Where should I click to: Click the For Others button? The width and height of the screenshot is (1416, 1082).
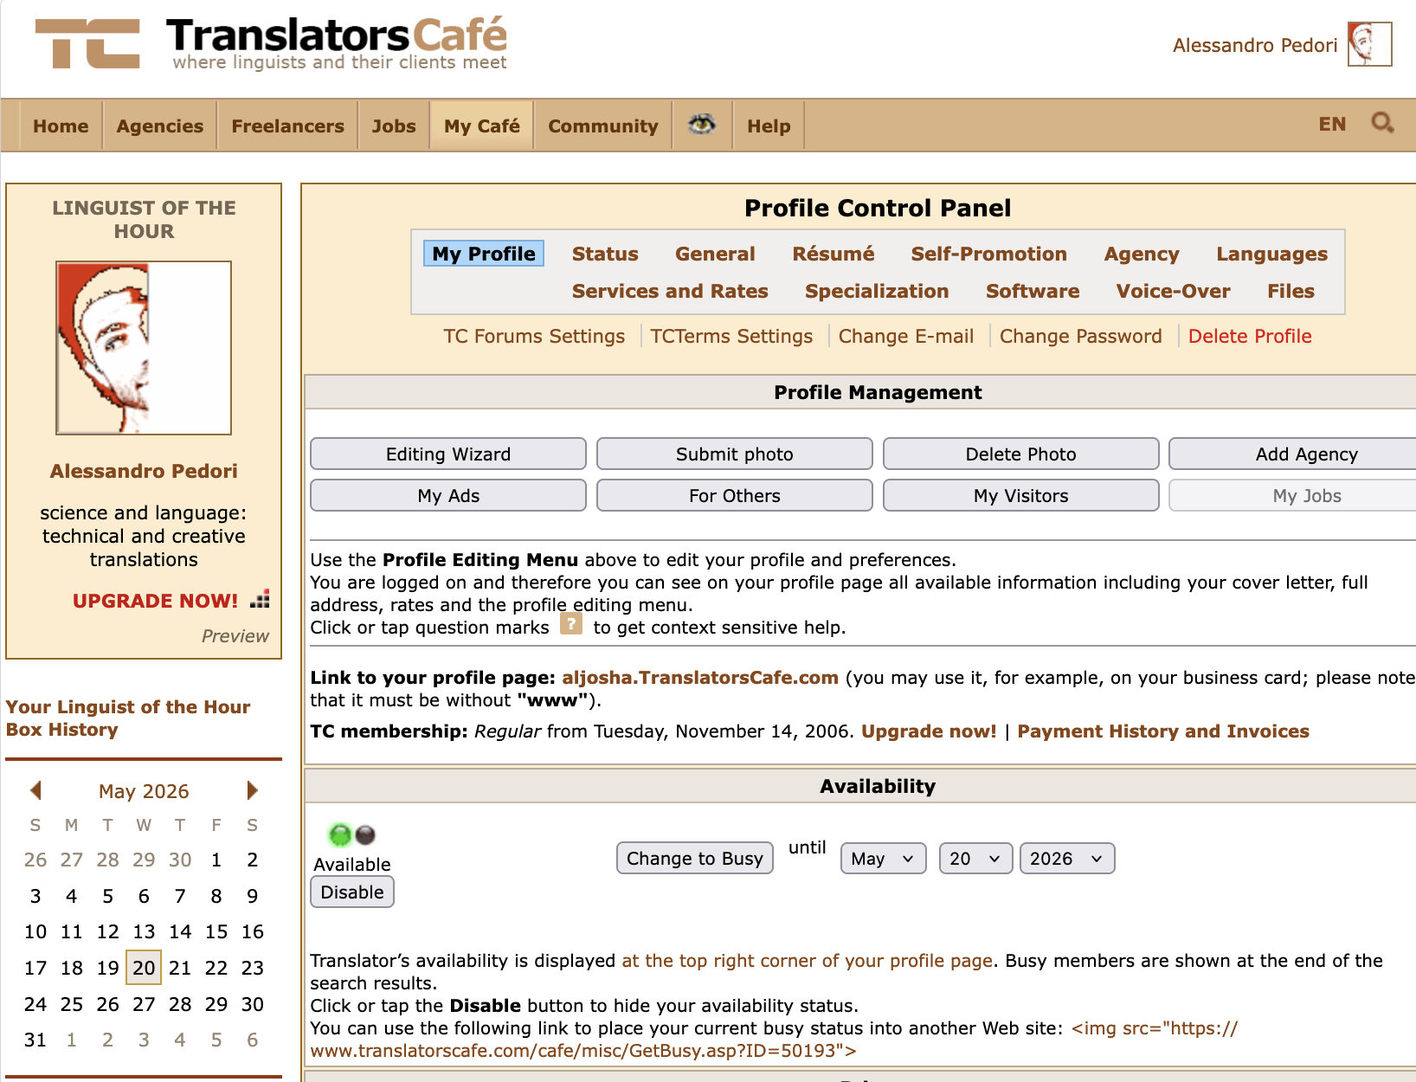tap(735, 495)
